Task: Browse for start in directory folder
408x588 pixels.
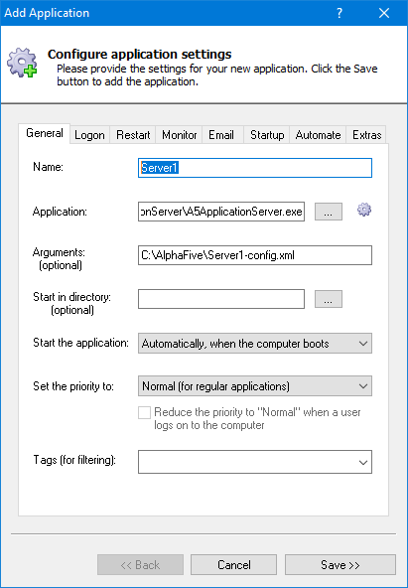Action: pos(329,299)
